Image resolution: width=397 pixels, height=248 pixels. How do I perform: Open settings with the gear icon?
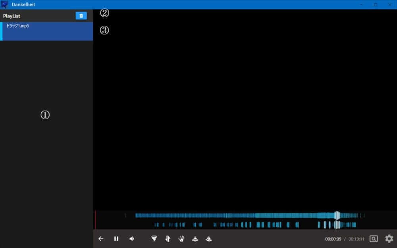[389, 239]
